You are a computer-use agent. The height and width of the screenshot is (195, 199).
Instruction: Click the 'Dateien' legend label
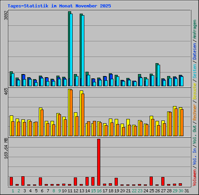[195, 51]
